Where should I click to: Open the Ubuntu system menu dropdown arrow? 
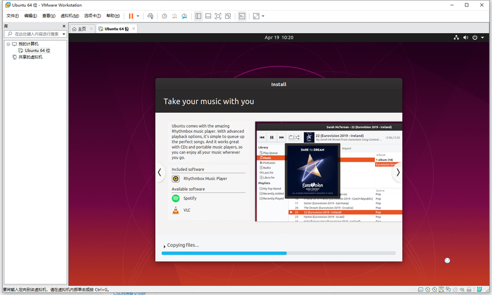483,37
